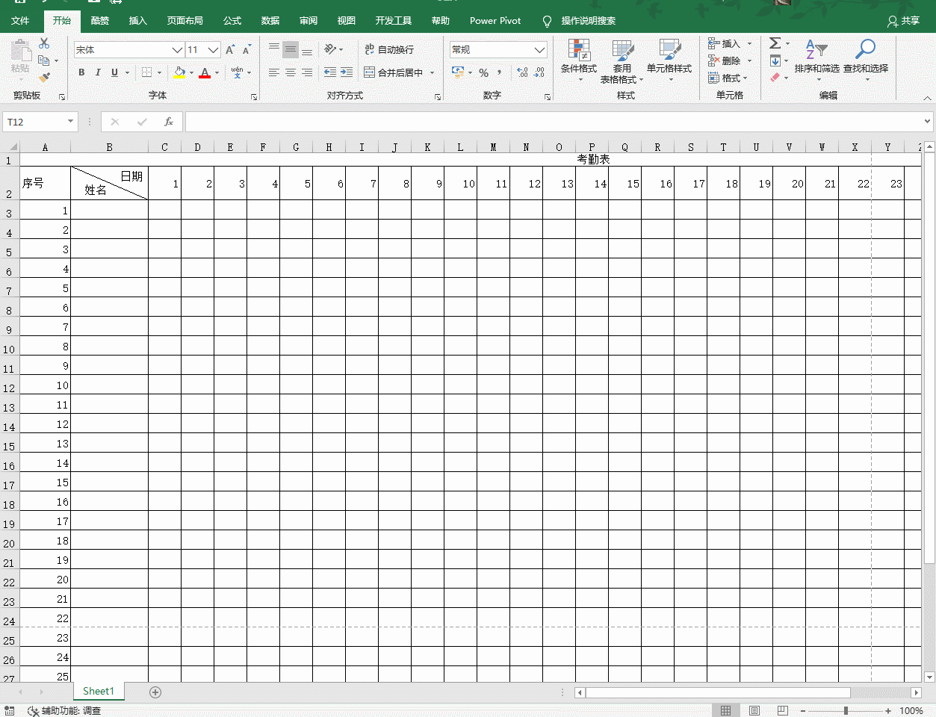
Task: Open the 数据 ribbon menu
Action: 270,20
